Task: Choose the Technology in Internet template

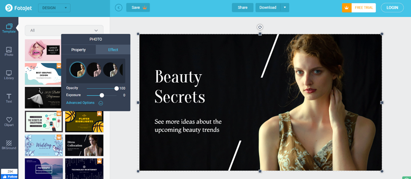Action: click(84, 168)
